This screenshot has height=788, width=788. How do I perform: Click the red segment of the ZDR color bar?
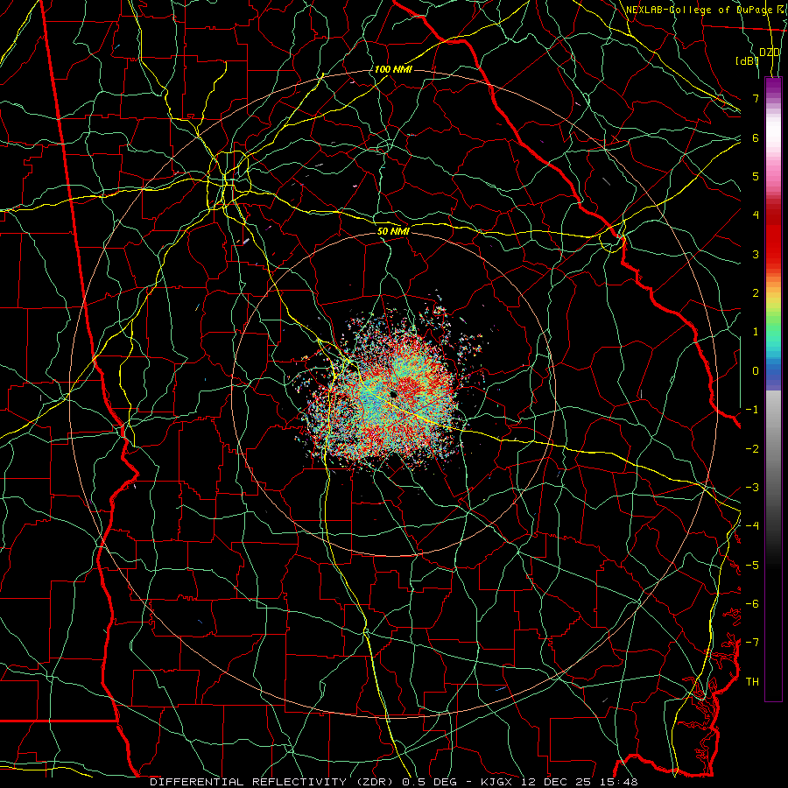[x=773, y=236]
